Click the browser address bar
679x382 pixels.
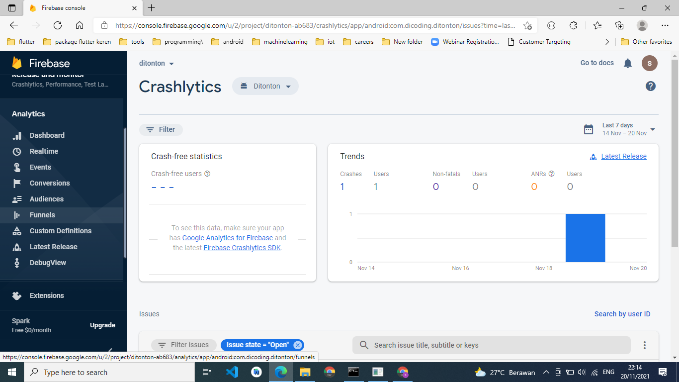coord(315,25)
